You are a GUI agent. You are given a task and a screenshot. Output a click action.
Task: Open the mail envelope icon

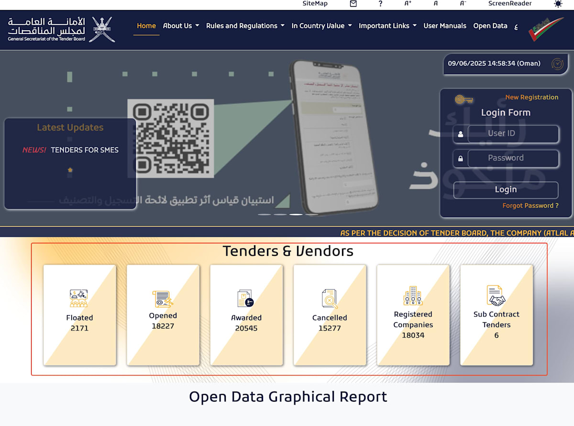[x=353, y=4]
